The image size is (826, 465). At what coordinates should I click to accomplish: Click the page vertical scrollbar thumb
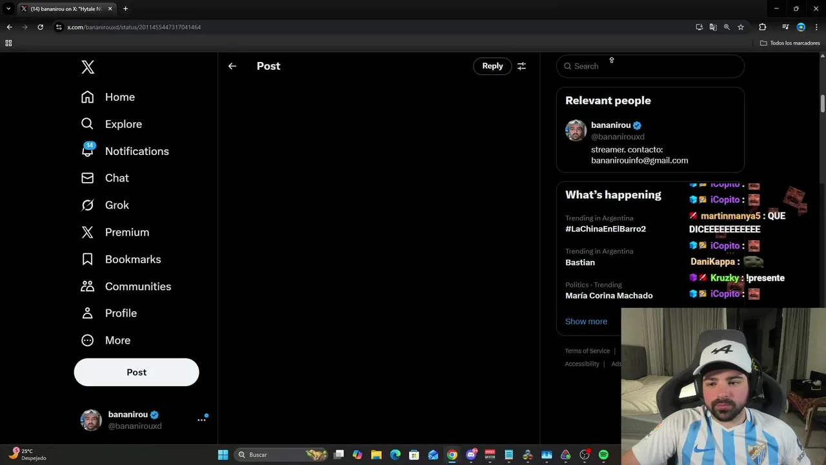click(823, 103)
